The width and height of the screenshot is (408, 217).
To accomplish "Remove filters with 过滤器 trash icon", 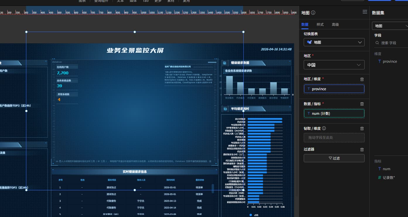I will pos(362,150).
